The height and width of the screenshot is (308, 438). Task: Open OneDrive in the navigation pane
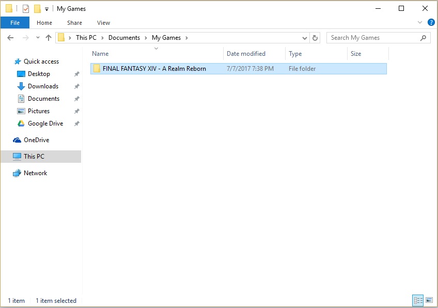36,140
